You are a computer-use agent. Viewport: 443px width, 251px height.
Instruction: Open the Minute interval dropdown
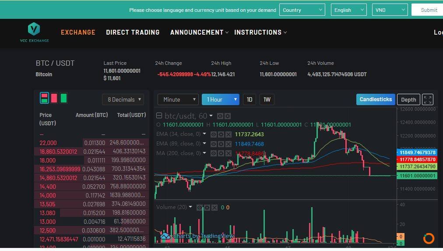pos(178,99)
